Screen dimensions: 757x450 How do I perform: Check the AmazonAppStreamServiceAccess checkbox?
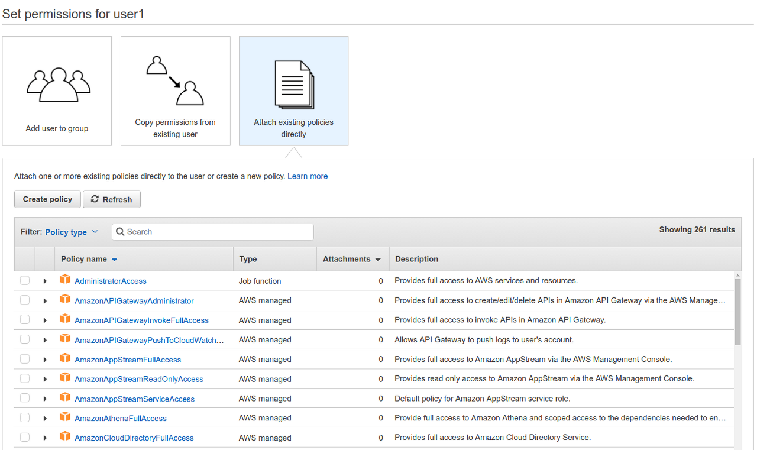(25, 399)
